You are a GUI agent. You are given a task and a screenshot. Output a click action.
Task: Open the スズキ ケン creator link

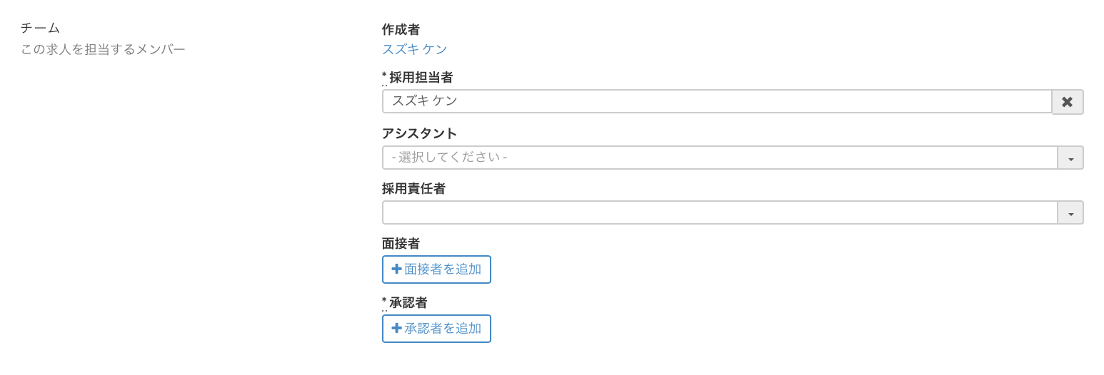pyautogui.click(x=414, y=49)
